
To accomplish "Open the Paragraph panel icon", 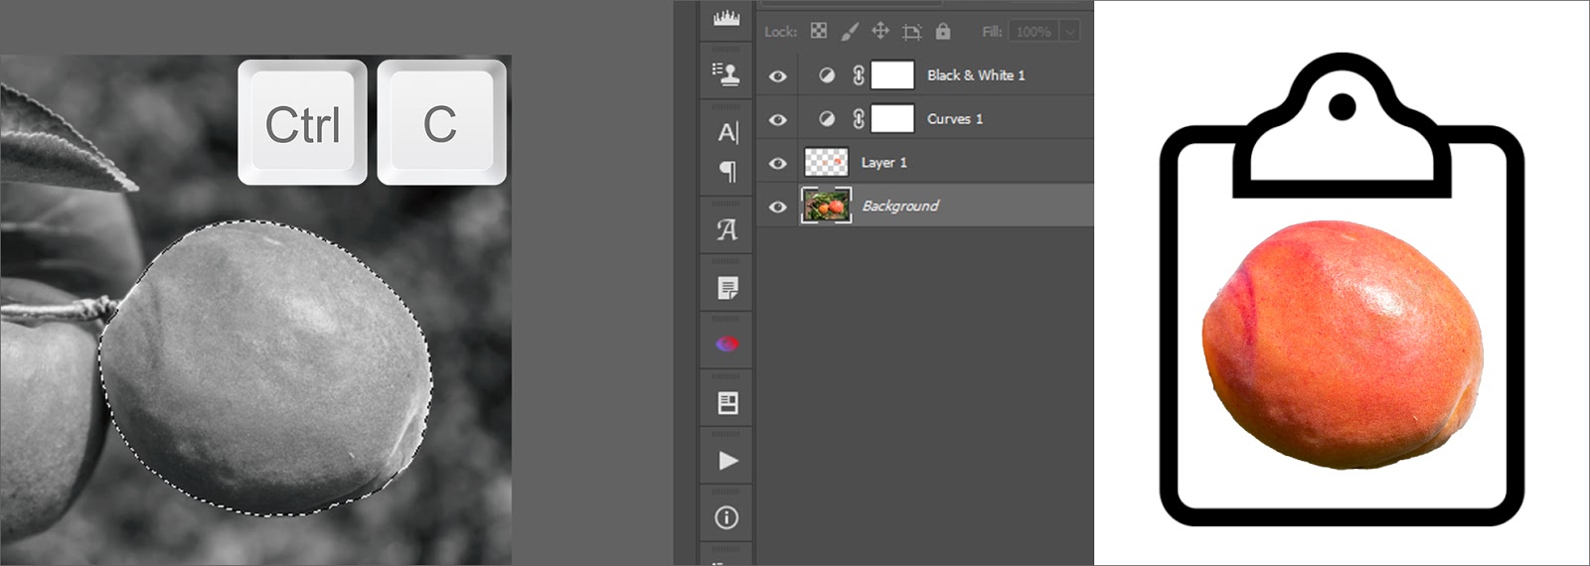I will pyautogui.click(x=727, y=172).
